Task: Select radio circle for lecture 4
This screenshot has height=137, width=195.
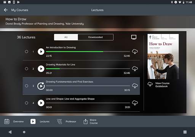Action: [27, 103]
